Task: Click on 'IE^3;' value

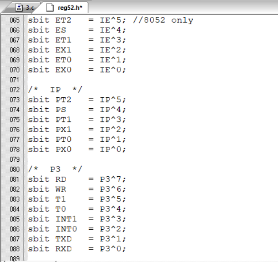Action: [113, 40]
